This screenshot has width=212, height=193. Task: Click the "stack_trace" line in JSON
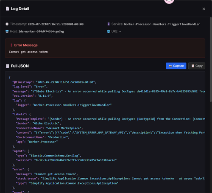pos(110,179)
